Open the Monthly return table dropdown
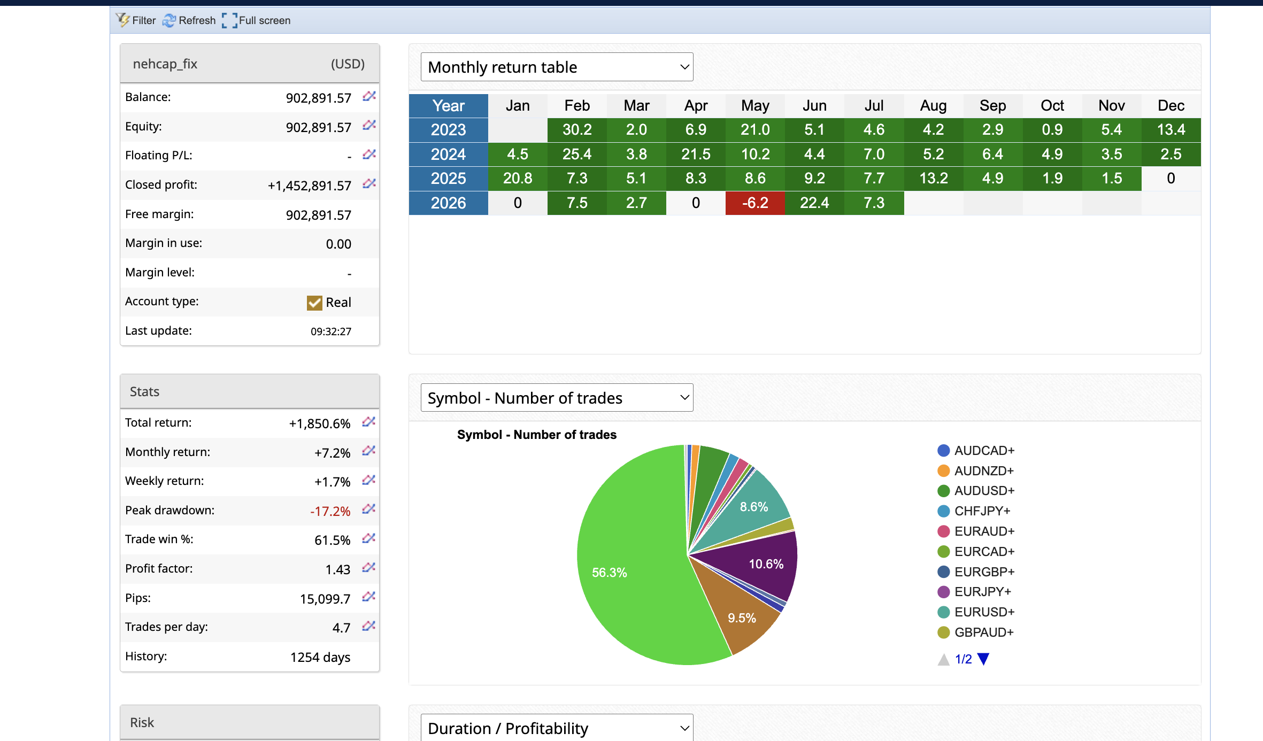This screenshot has height=741, width=1263. click(x=557, y=67)
